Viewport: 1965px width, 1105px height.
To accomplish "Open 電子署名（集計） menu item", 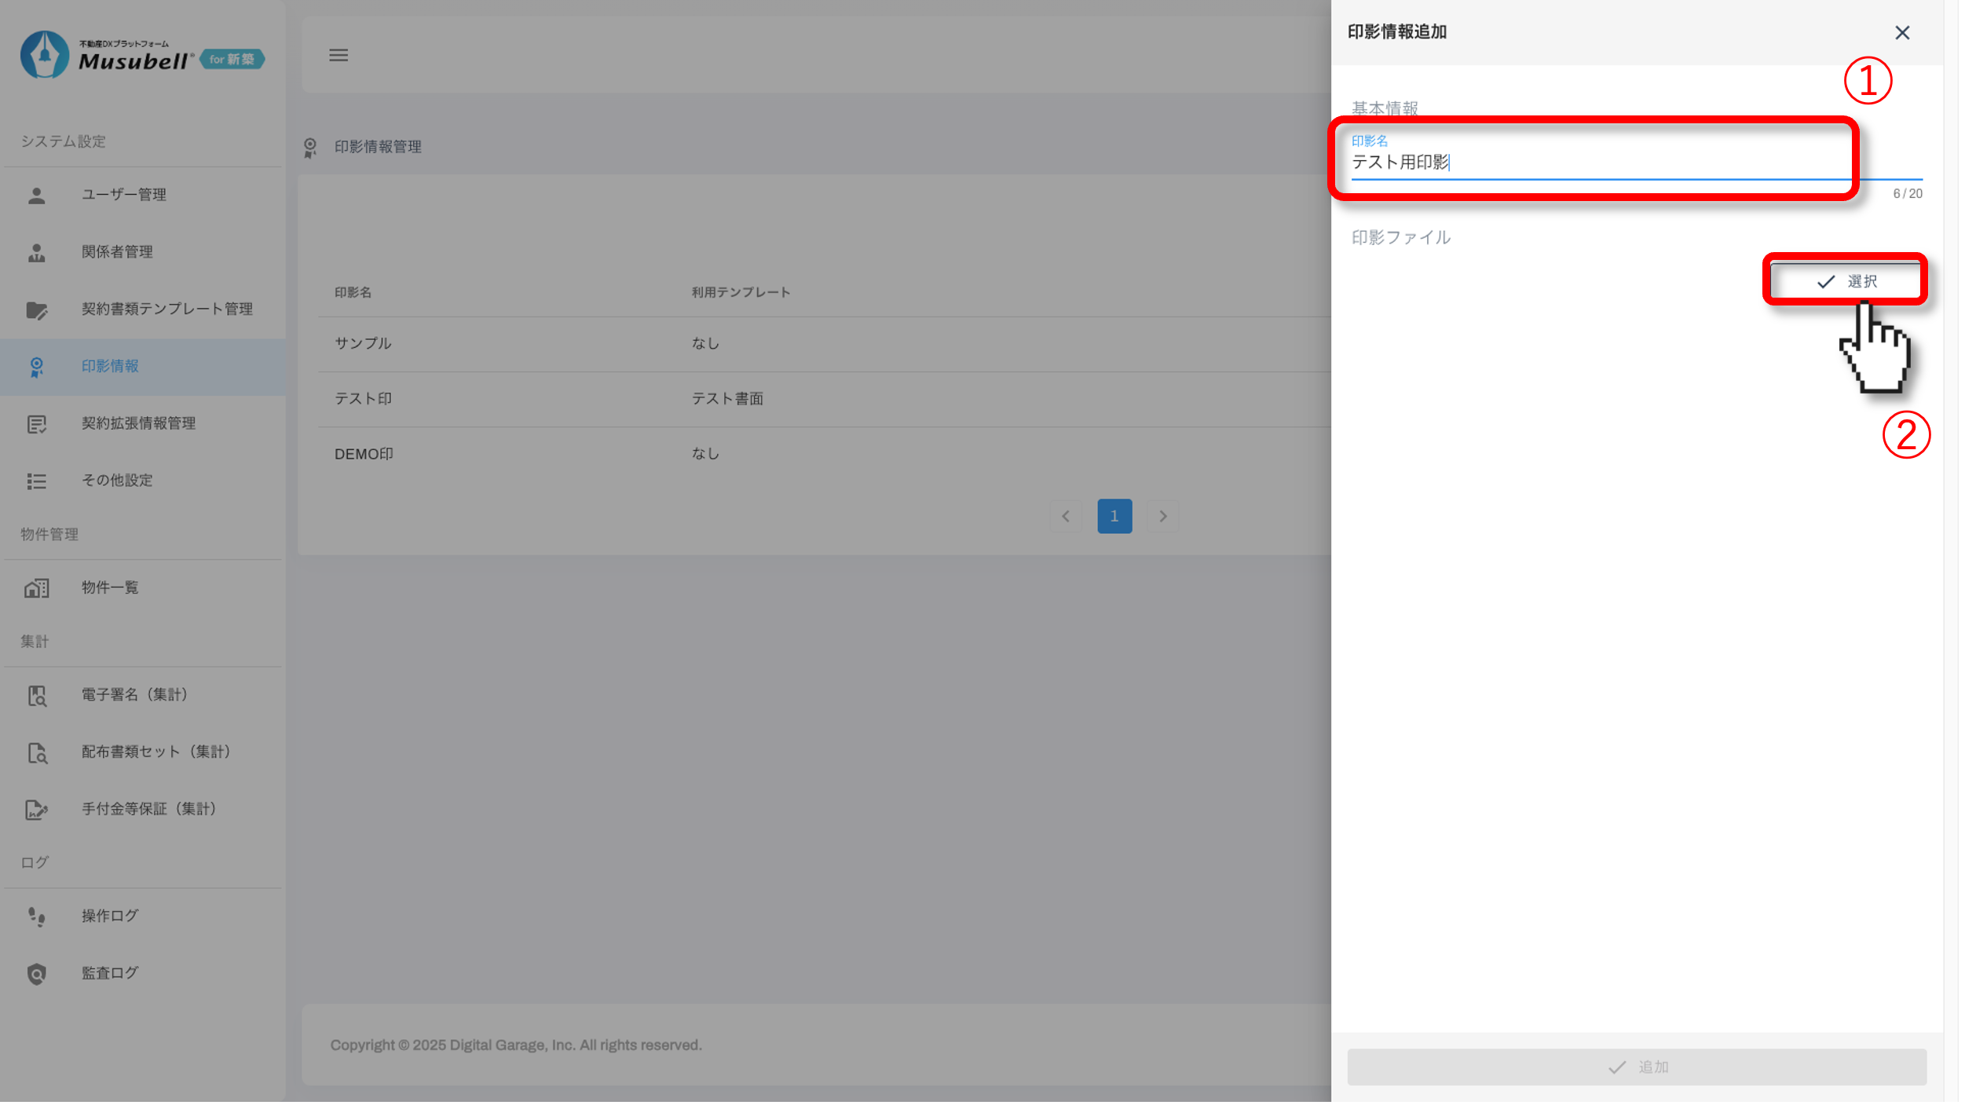I will 134,695.
